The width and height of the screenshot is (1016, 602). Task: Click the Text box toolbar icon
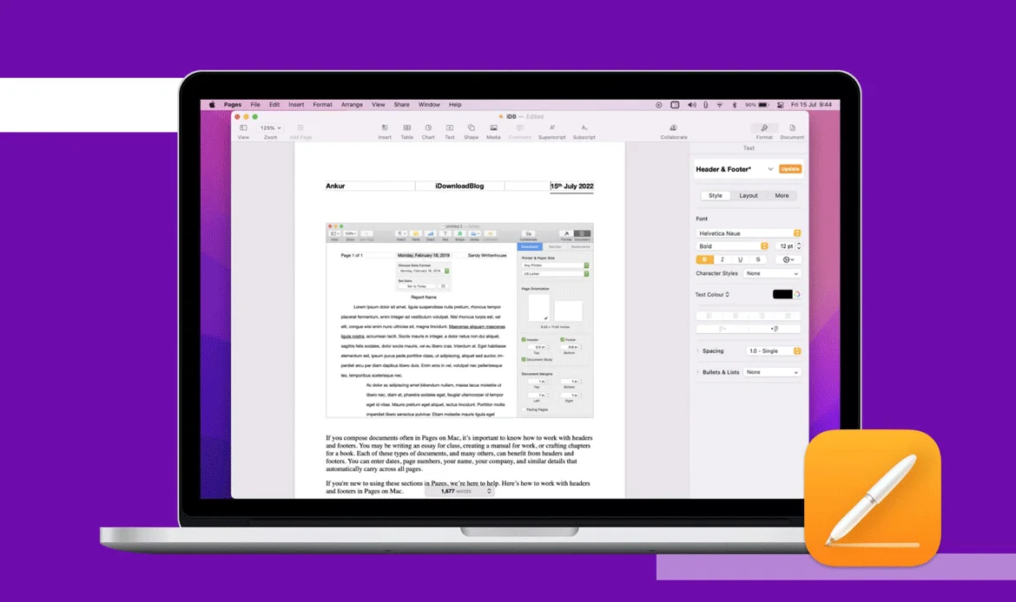pos(450,128)
